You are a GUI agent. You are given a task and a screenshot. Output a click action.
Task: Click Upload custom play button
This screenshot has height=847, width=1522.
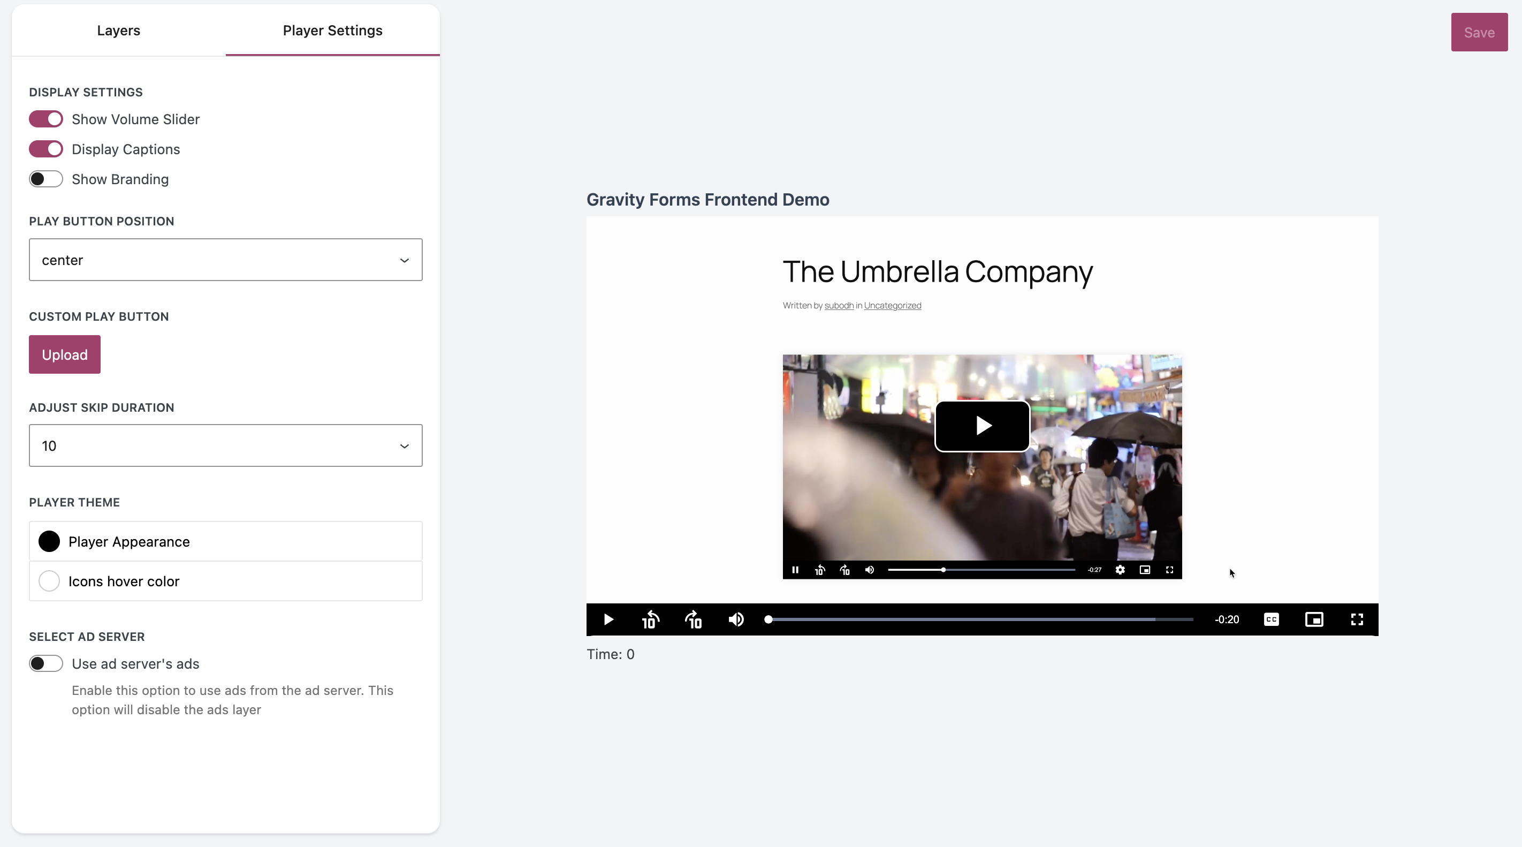click(x=64, y=354)
